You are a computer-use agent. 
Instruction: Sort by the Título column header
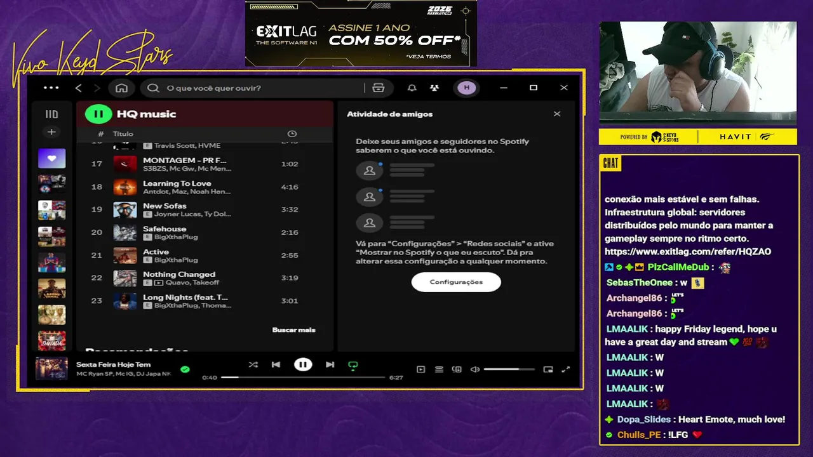pos(123,134)
